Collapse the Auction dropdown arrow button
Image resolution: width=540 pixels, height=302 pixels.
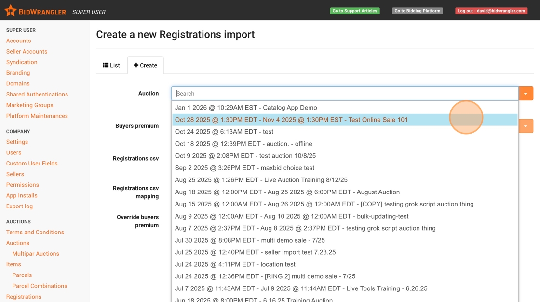(526, 94)
